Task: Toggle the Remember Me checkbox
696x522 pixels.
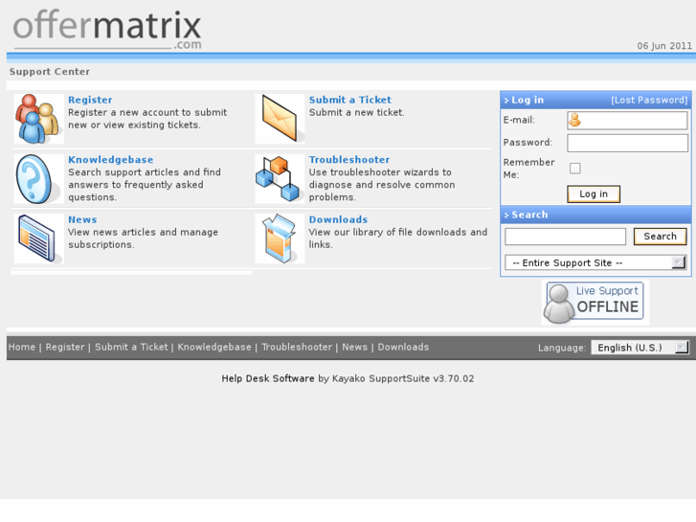Action: (574, 169)
